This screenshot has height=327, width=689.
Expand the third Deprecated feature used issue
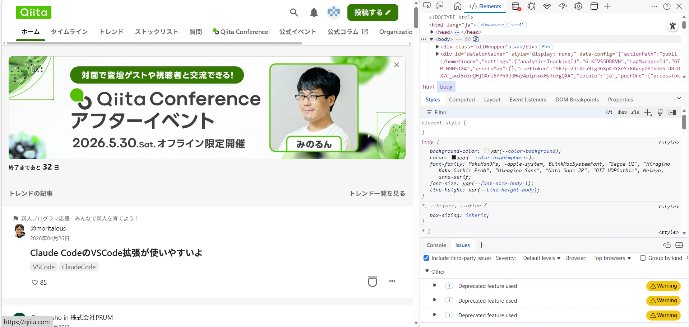click(x=434, y=315)
